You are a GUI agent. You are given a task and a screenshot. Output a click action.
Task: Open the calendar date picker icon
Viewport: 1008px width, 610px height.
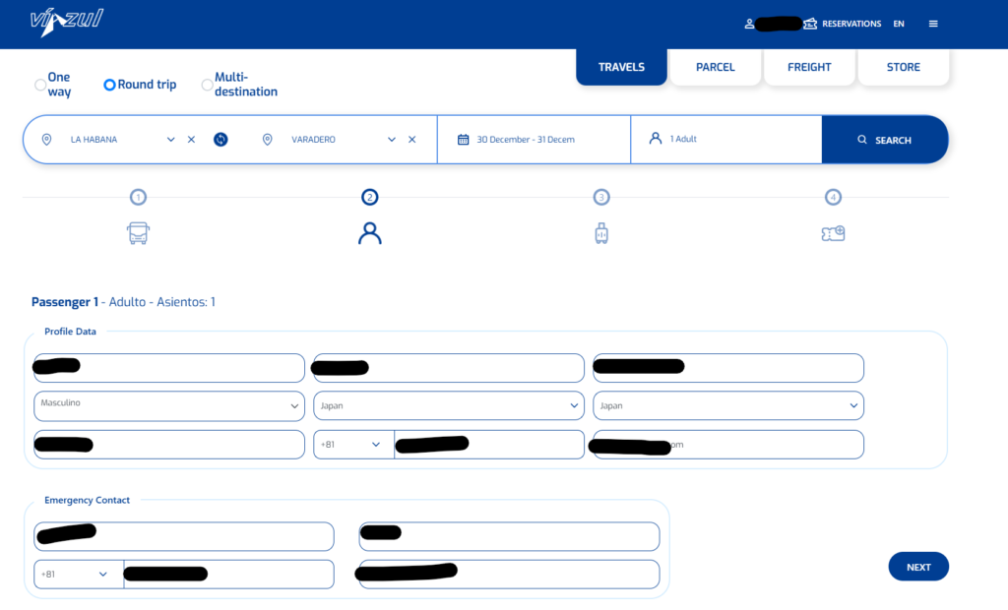coord(463,140)
